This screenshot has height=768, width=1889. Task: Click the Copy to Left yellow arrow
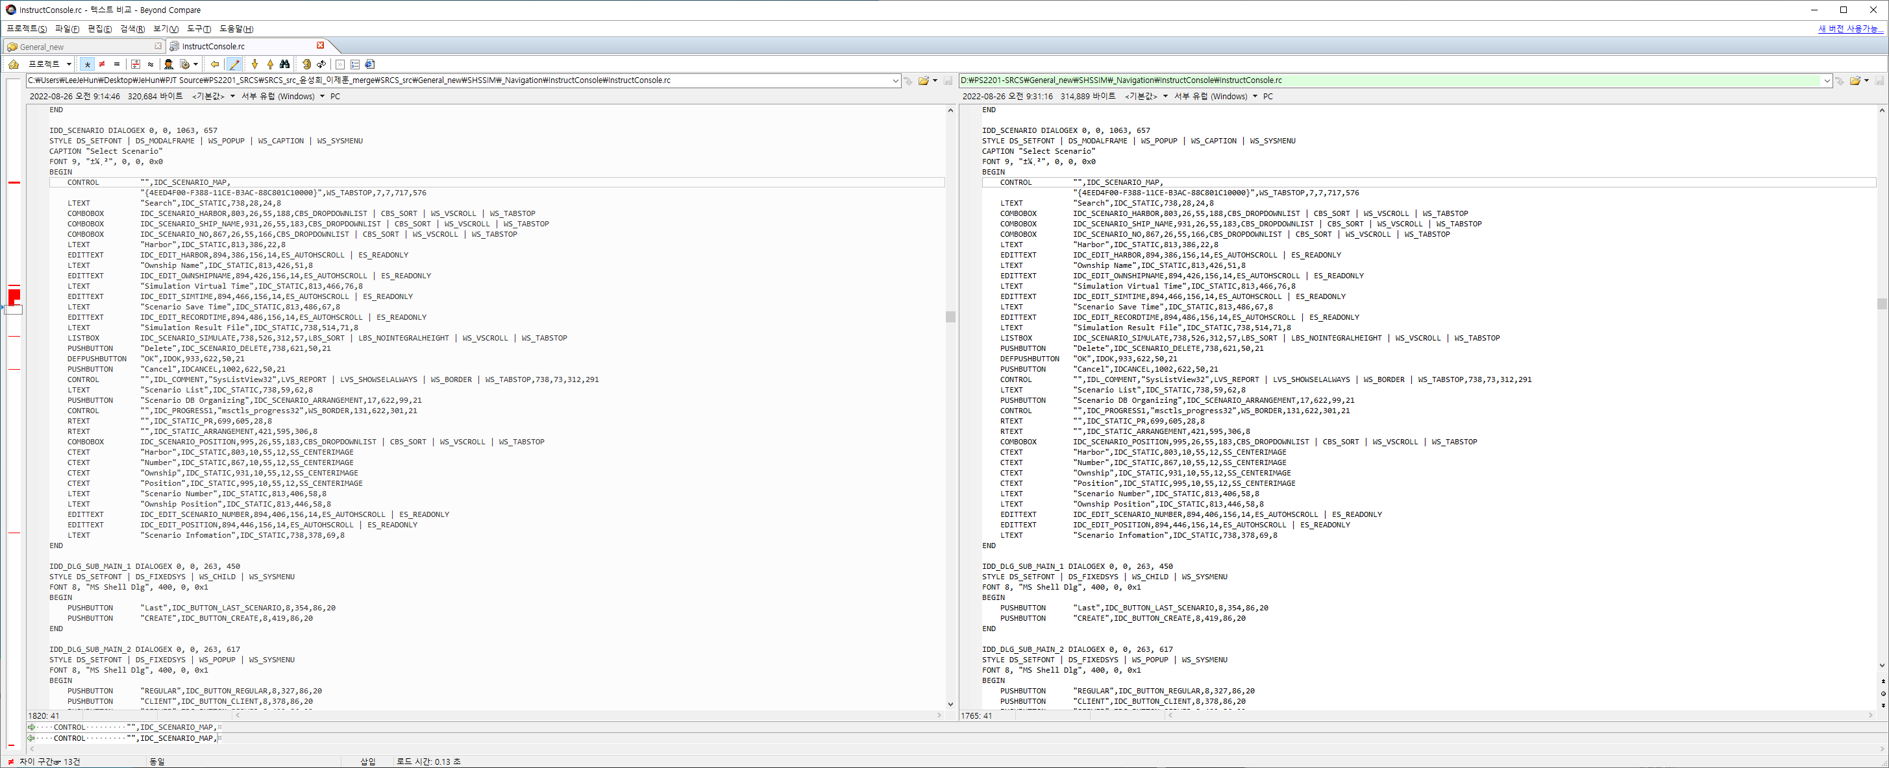[215, 64]
